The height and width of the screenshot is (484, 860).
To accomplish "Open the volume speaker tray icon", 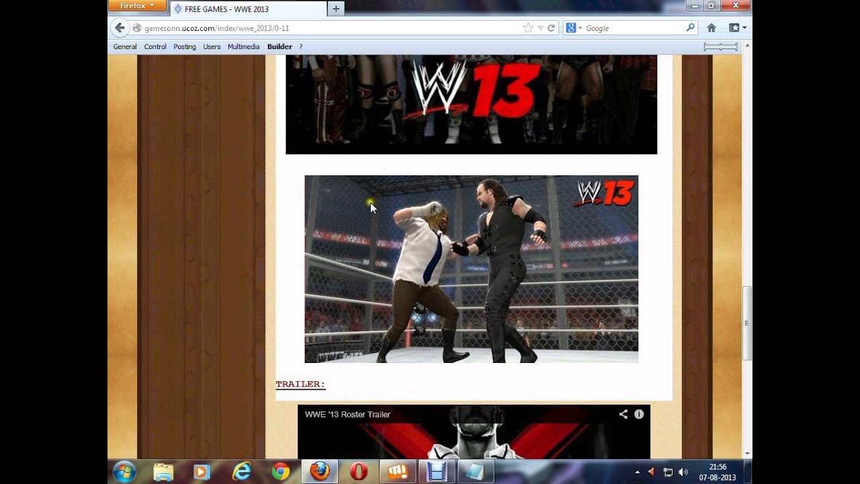I will coord(683,472).
